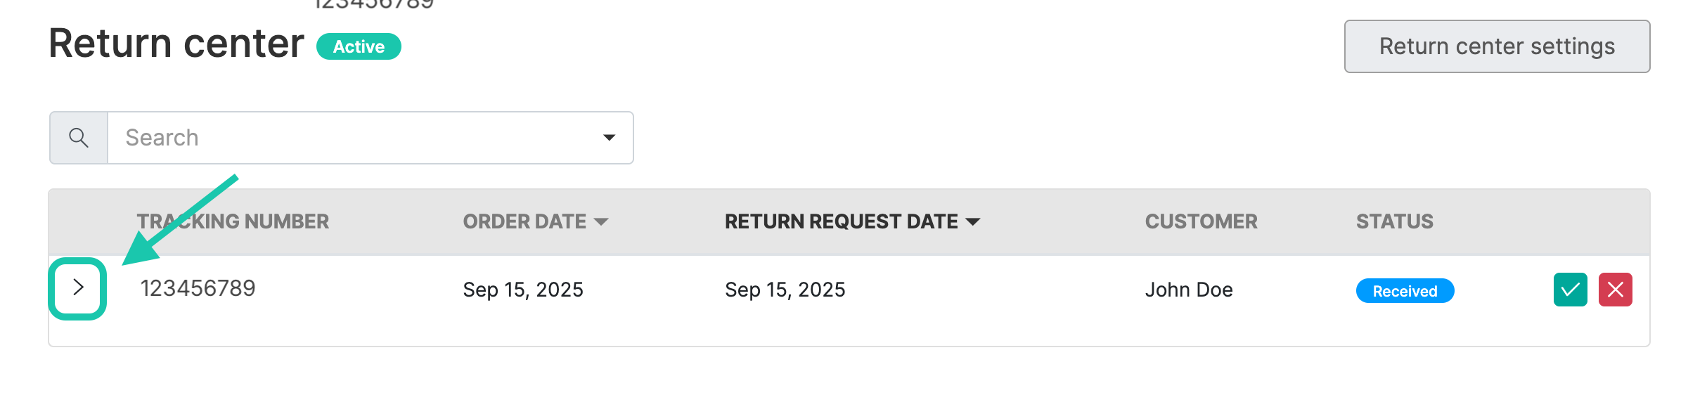This screenshot has height=395, width=1707.
Task: Open Return center settings
Action: (x=1497, y=46)
